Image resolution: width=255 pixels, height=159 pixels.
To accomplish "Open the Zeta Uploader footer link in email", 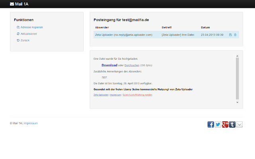I will pos(101,95).
